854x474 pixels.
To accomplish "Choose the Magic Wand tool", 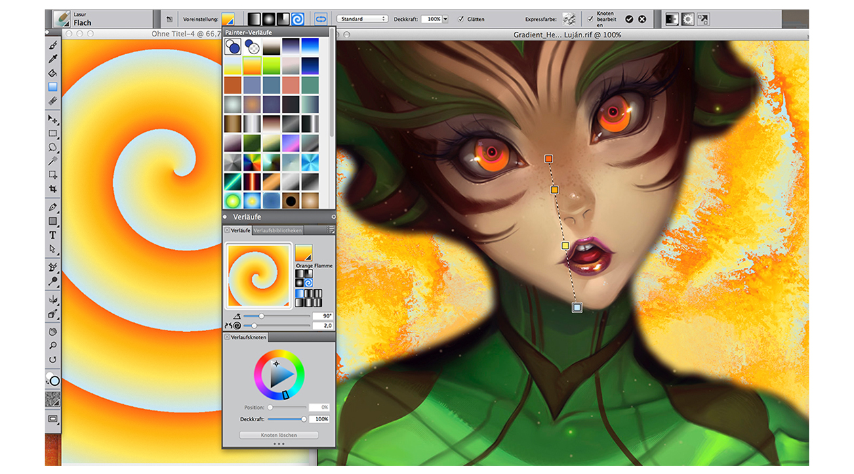I will point(53,160).
